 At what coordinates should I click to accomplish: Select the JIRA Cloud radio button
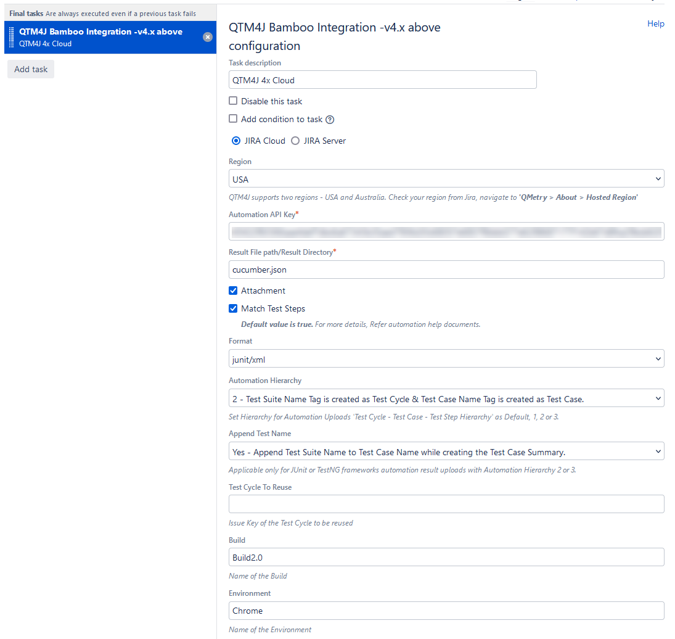tap(236, 141)
